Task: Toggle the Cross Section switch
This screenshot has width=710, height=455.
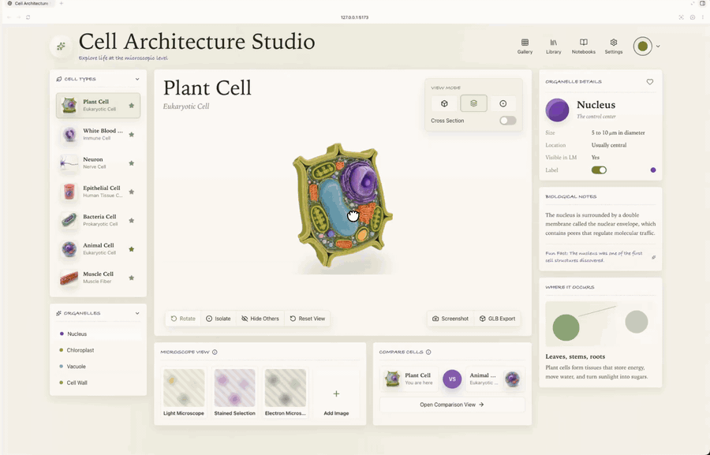Action: [507, 121]
